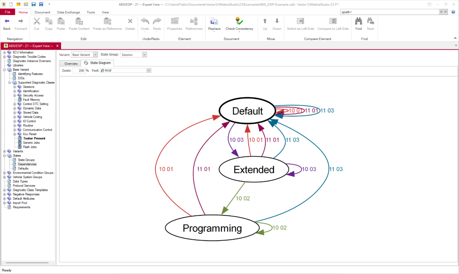Click New document icon in title bar
This screenshot has width=459, height=274.
(x=11, y=4)
